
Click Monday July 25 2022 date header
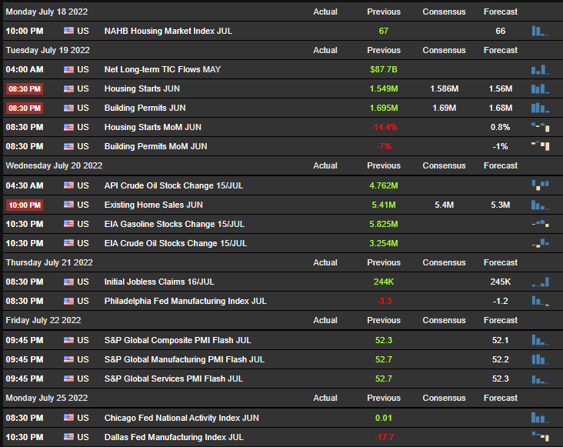click(x=47, y=398)
